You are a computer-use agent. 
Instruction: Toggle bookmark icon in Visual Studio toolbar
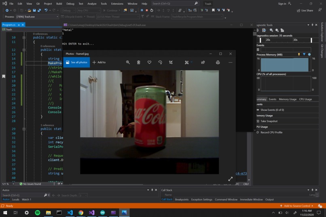(213, 10)
